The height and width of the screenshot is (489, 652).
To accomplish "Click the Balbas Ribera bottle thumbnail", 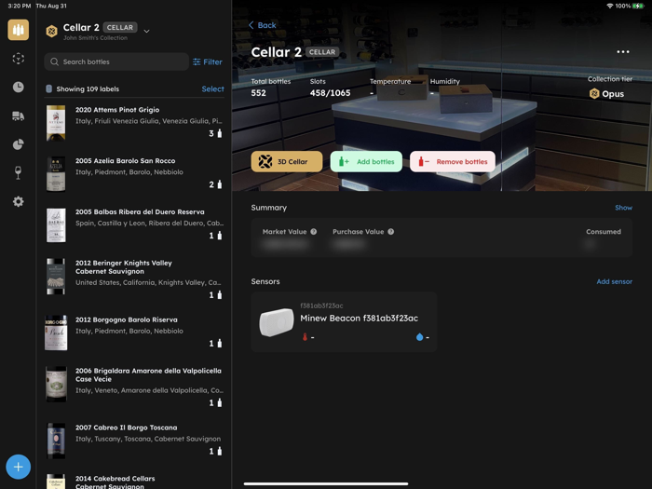I will tap(56, 225).
